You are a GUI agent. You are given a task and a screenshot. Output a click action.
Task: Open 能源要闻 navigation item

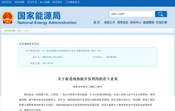(x=149, y=23)
